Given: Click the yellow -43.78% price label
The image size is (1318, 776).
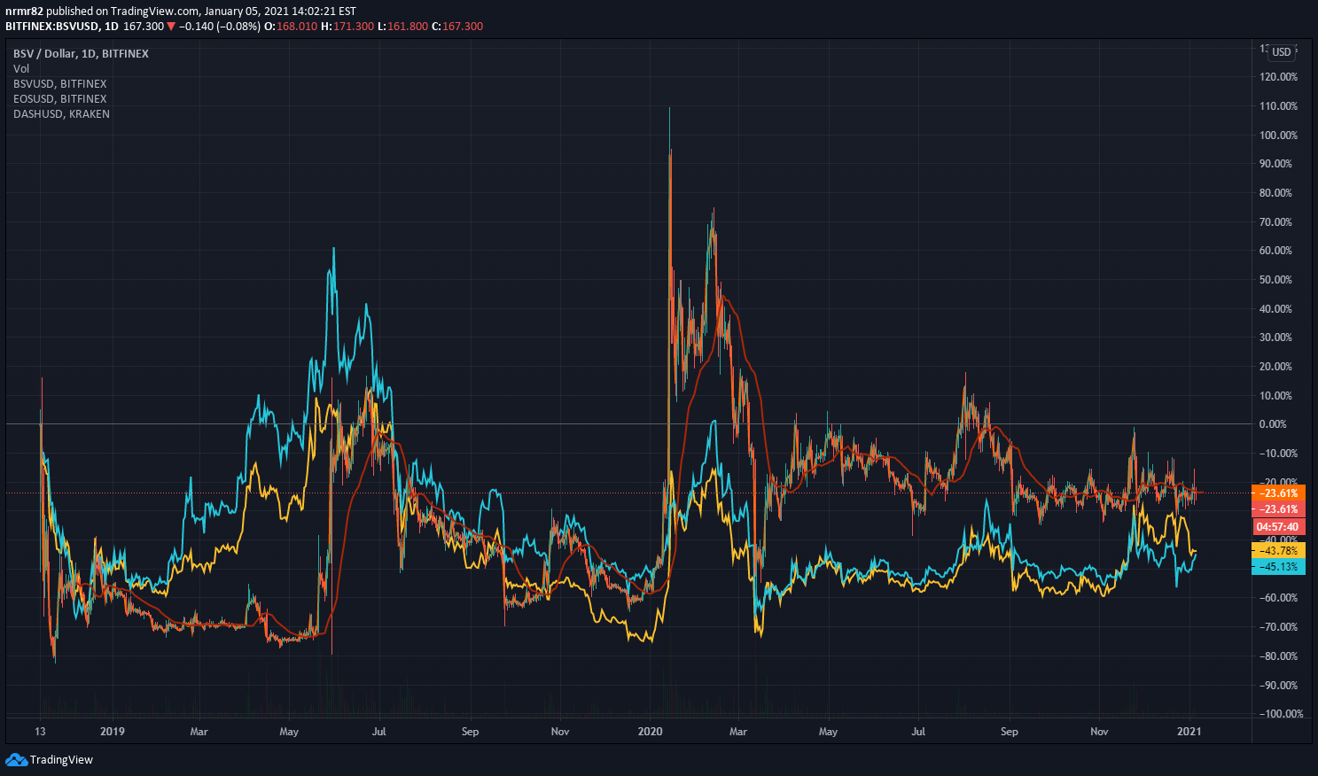Looking at the screenshot, I should pos(1278,551).
